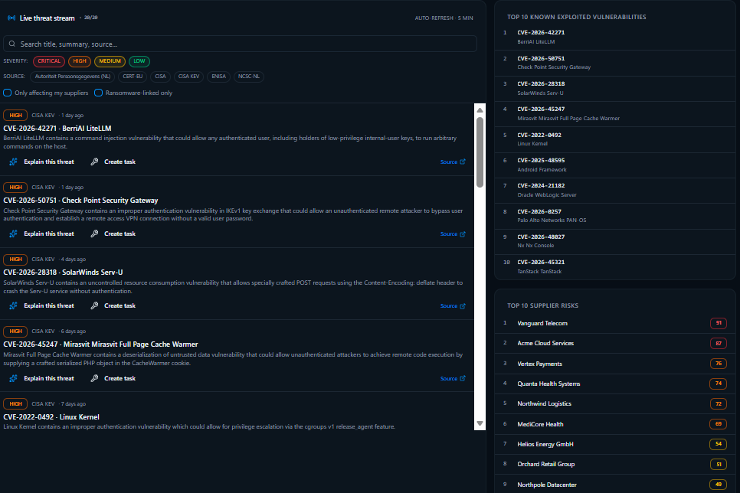Viewport: 740px width, 493px height.
Task: Click wrench icon for CVE-2026-50751 create task
Action: (x=94, y=234)
